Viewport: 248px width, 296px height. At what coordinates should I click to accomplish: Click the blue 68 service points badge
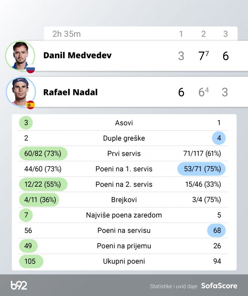pyautogui.click(x=217, y=231)
